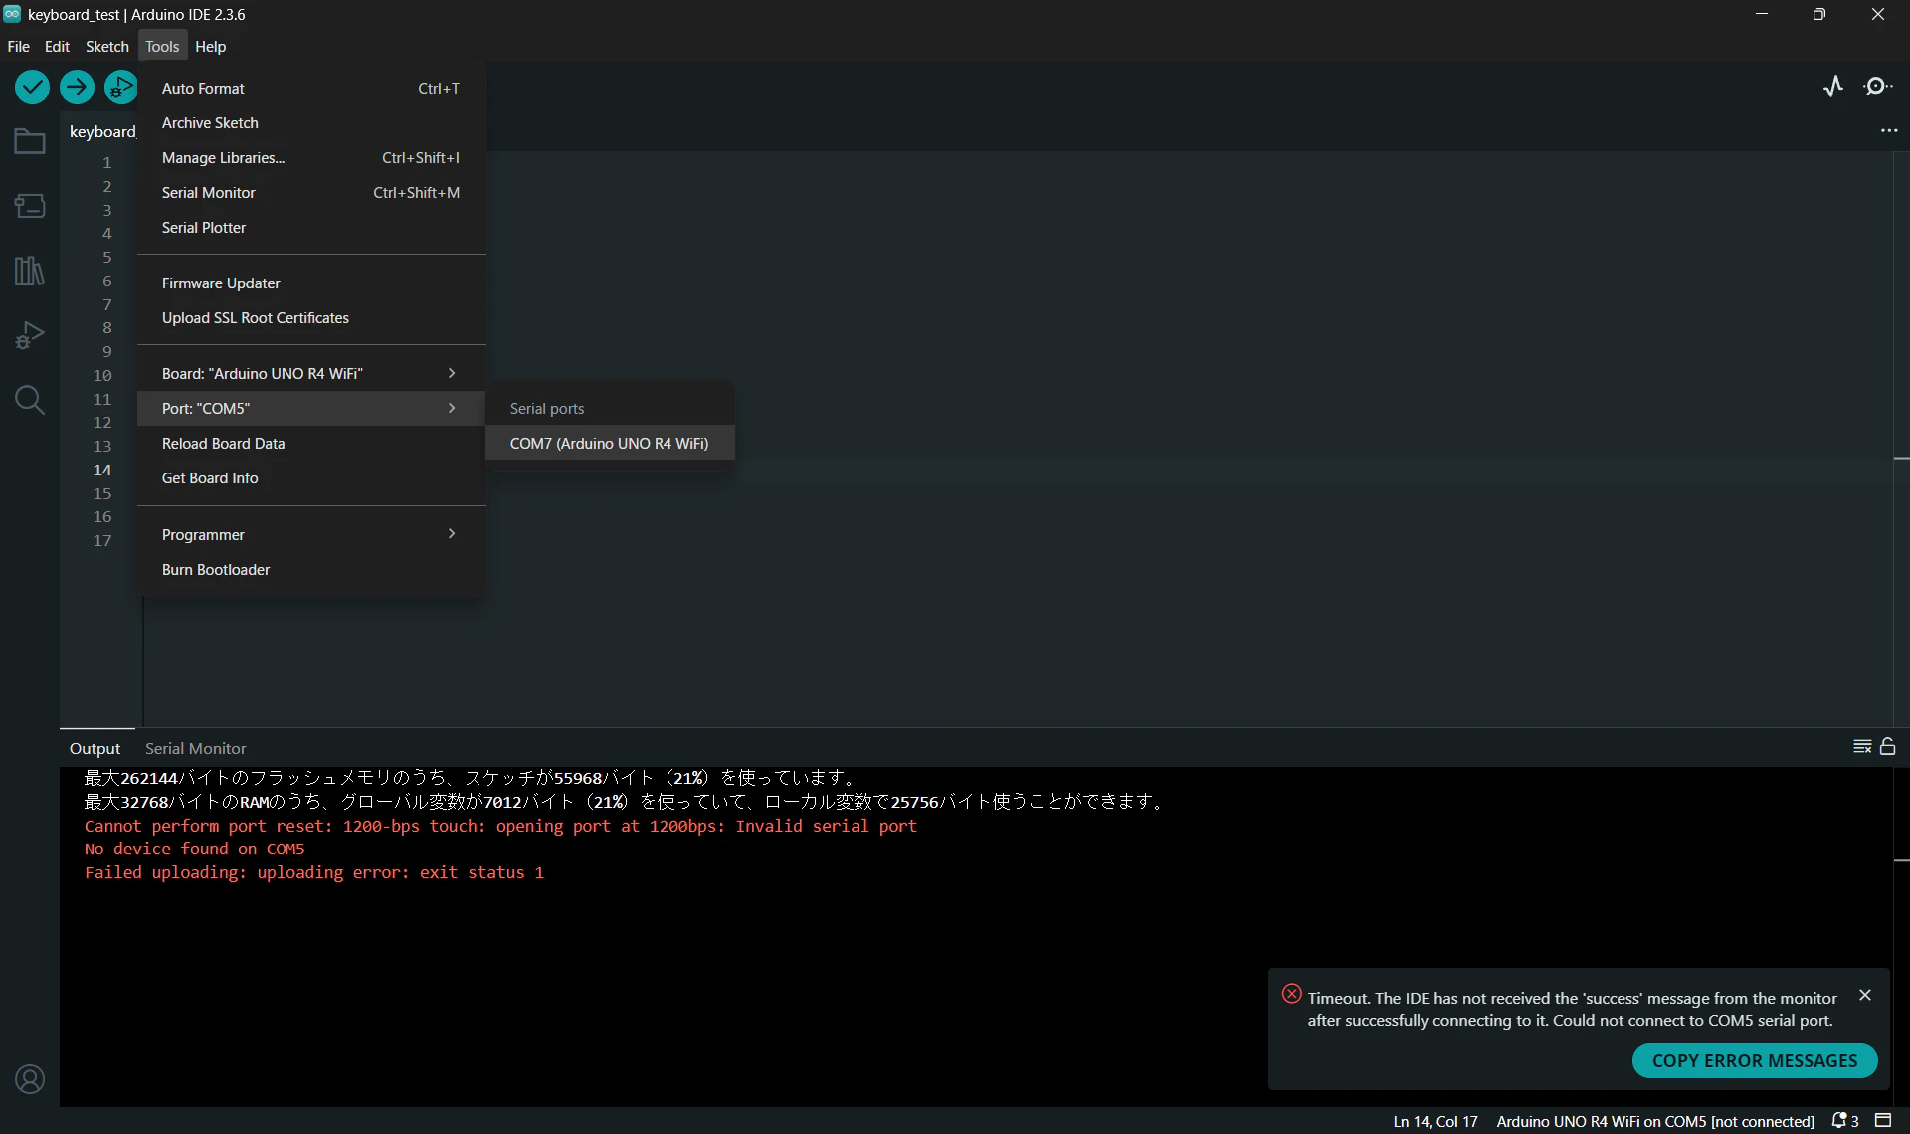The image size is (1910, 1134).
Task: Click the "No device found on COM5" error line
Action: [195, 849]
